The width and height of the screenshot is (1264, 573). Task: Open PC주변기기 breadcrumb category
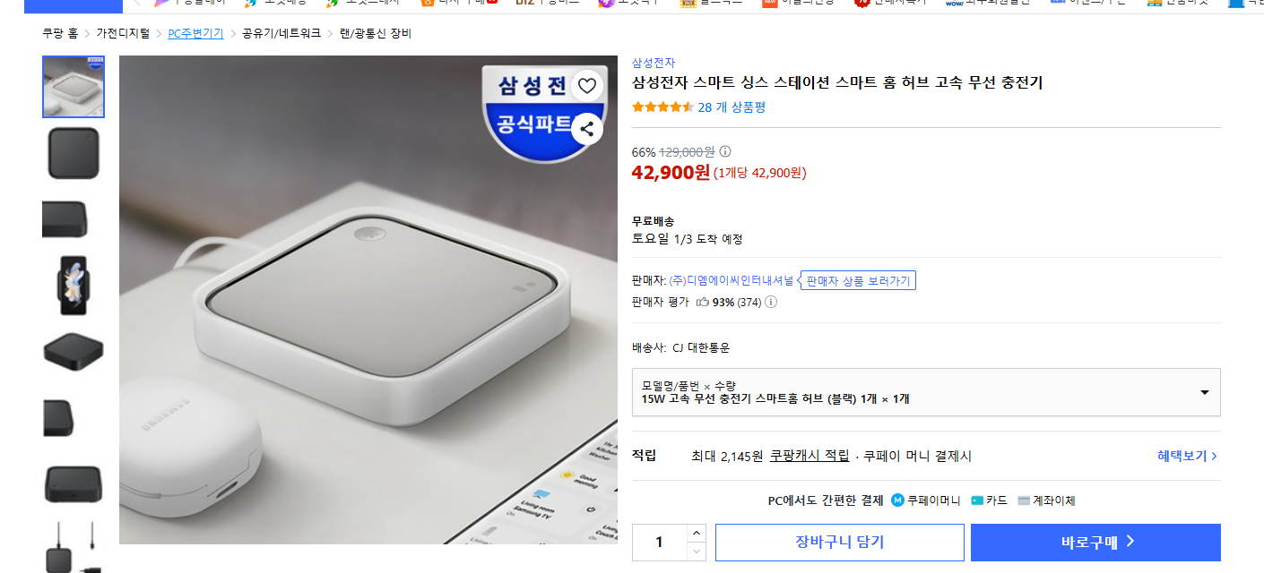tap(195, 33)
